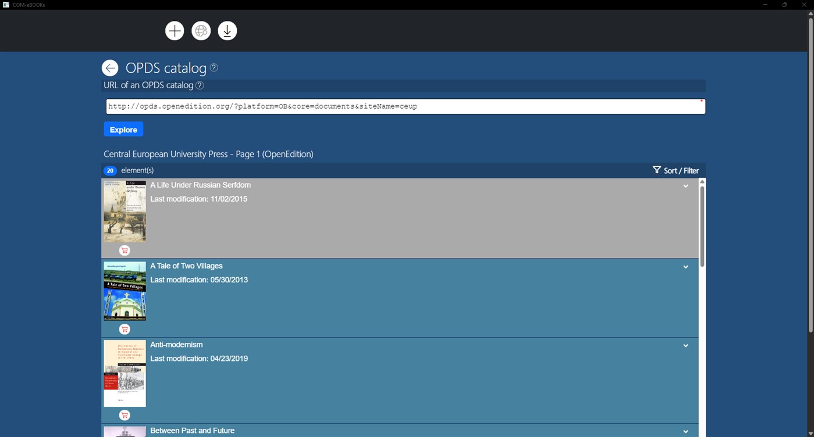Select the Anti-modernism cover thumbnail
The height and width of the screenshot is (437, 814).
point(124,372)
